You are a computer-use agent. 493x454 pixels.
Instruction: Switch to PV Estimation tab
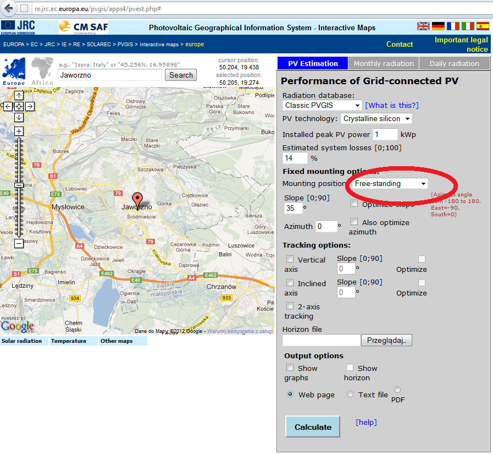313,63
